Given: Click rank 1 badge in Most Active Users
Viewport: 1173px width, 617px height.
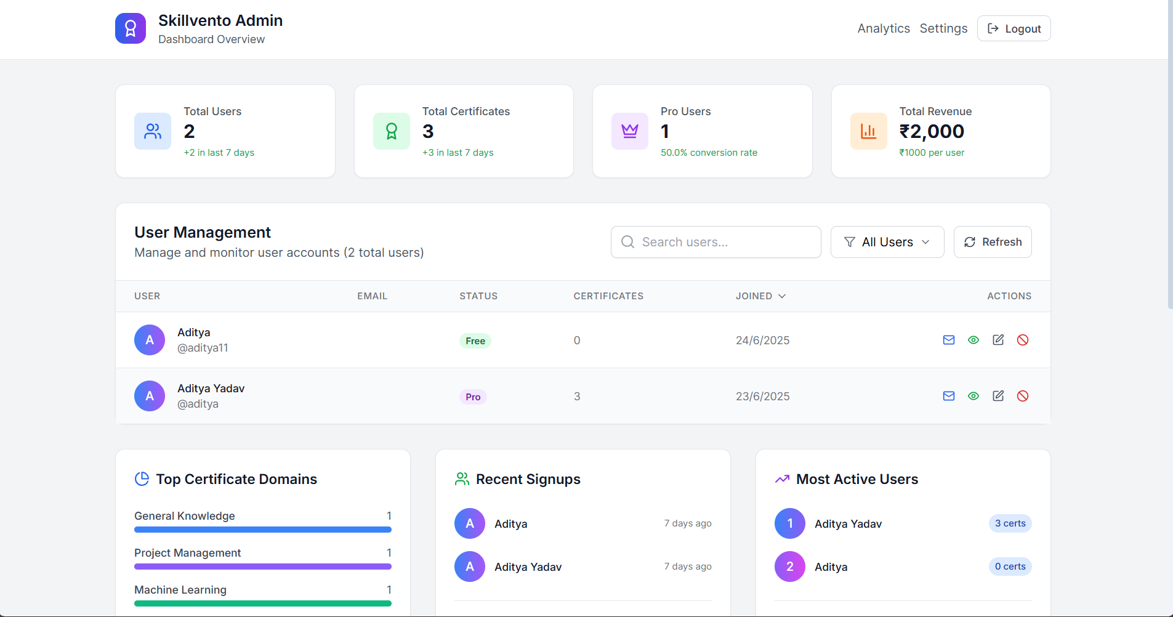Looking at the screenshot, I should coord(790,523).
